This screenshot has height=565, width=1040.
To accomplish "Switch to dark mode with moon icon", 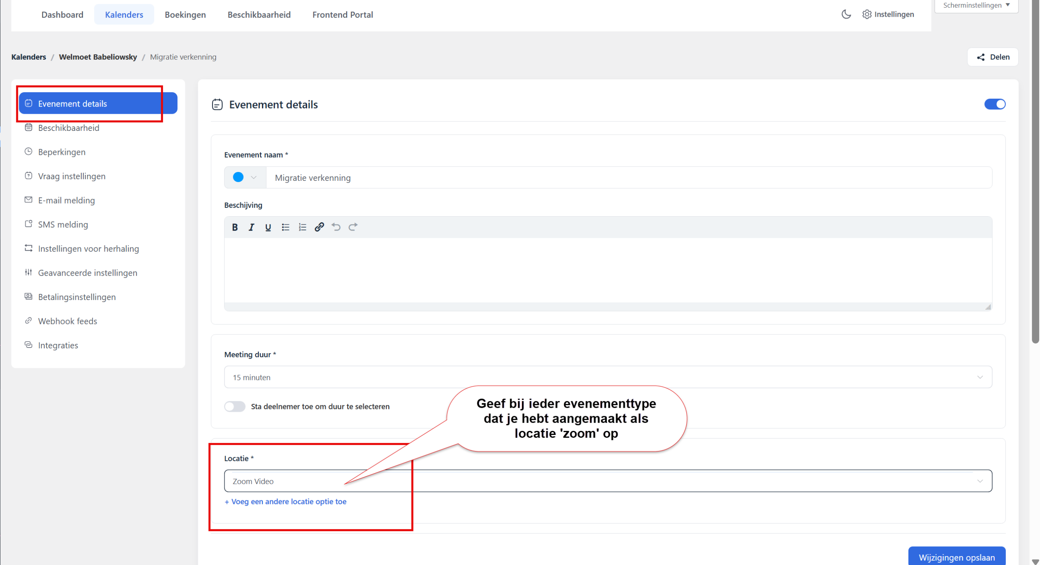I will click(846, 14).
